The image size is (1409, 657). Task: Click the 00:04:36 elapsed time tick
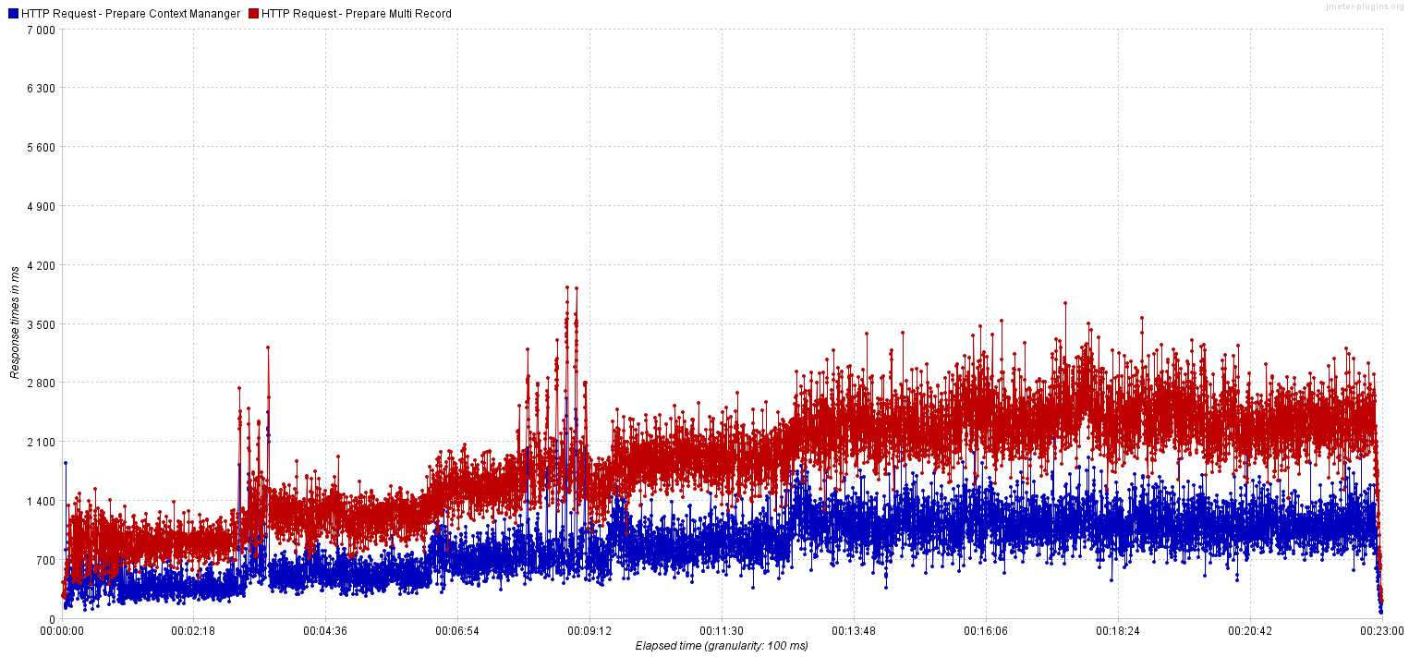[x=325, y=631]
